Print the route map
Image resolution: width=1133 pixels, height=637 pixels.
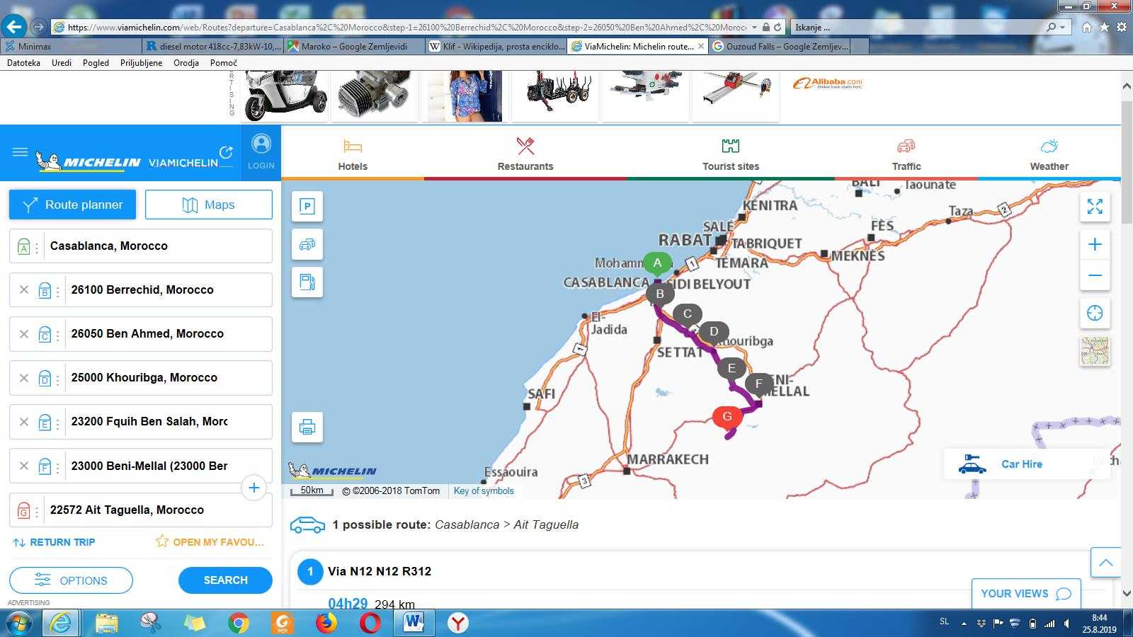point(307,427)
